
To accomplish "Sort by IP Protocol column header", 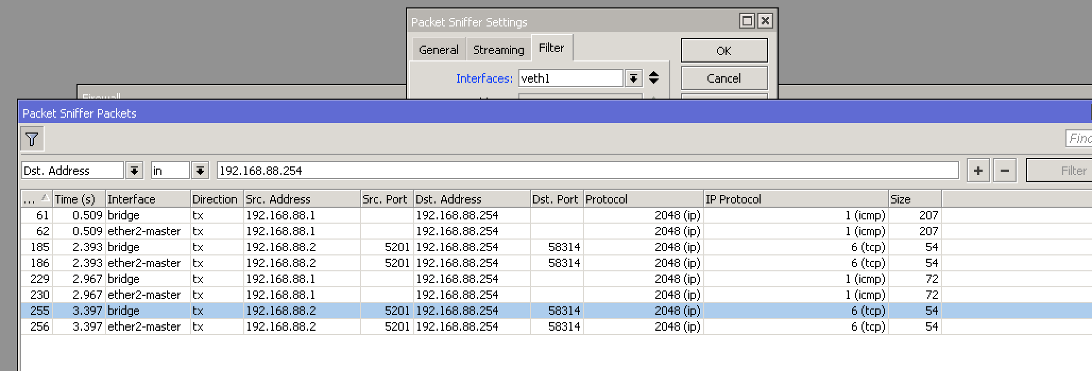I will [796, 199].
